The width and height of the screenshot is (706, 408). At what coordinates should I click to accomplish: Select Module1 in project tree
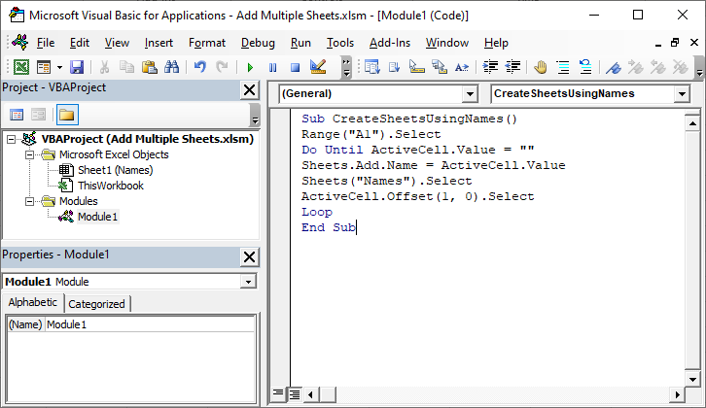point(97,217)
